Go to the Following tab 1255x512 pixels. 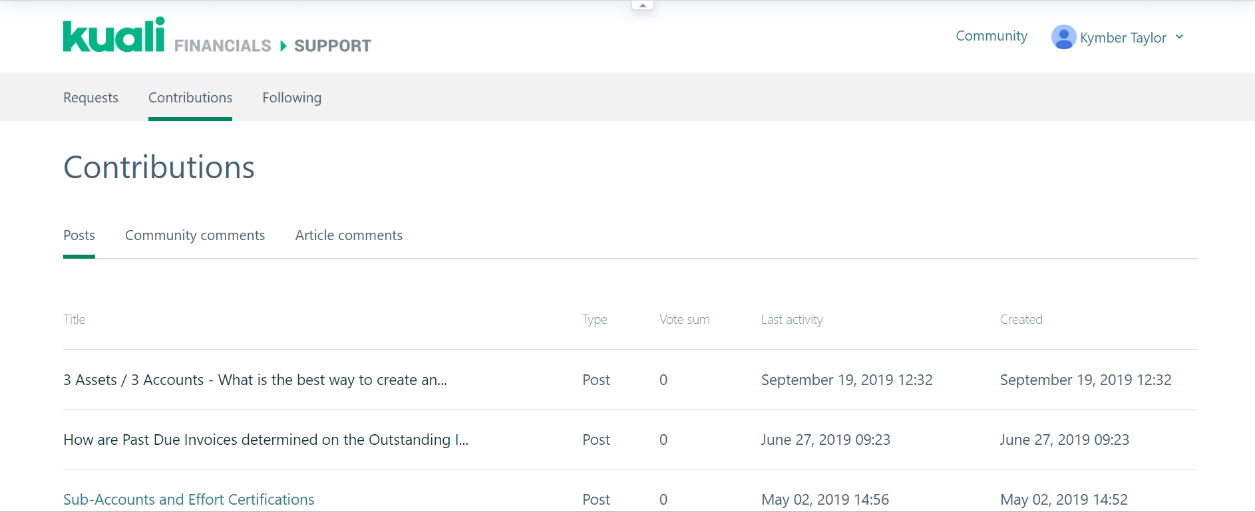(291, 98)
